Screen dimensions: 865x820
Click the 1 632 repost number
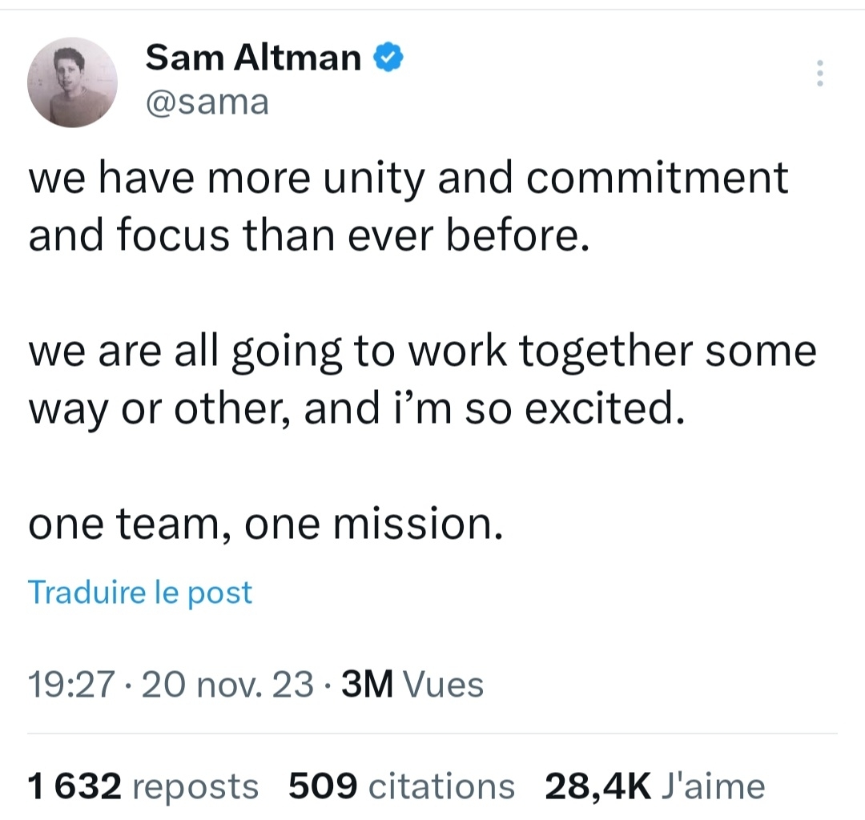(x=74, y=786)
